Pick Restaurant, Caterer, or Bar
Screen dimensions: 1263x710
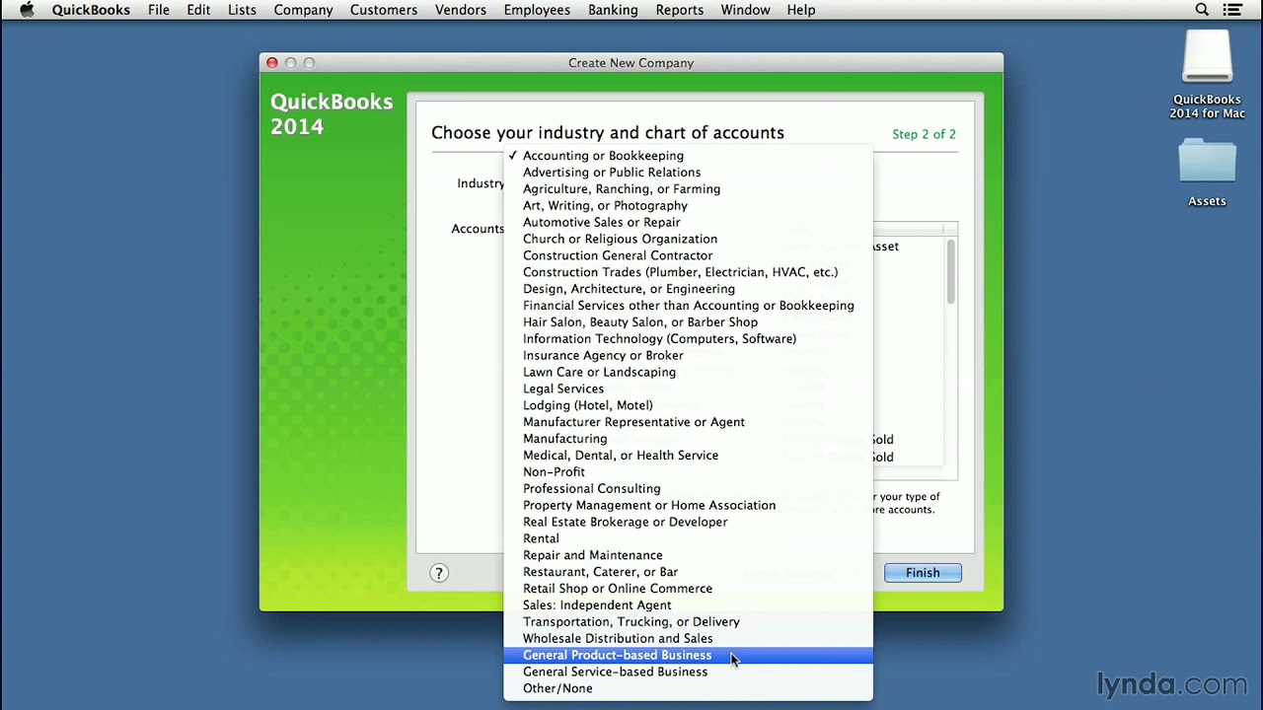pyautogui.click(x=688, y=572)
